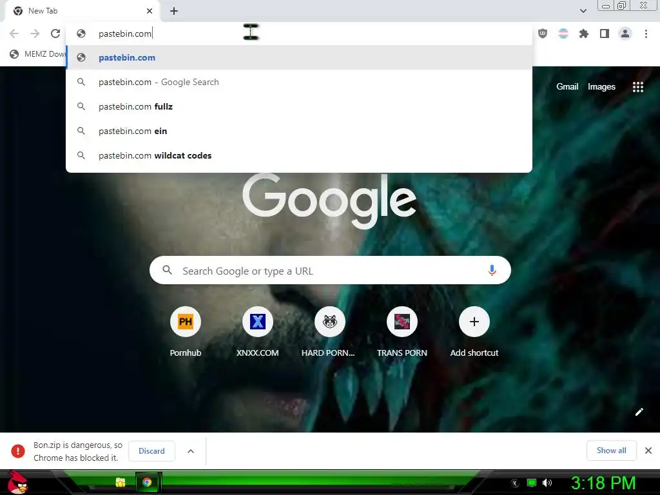Viewport: 660px width, 495px height.
Task: Click the Chrome taskbar icon
Action: coord(147,482)
